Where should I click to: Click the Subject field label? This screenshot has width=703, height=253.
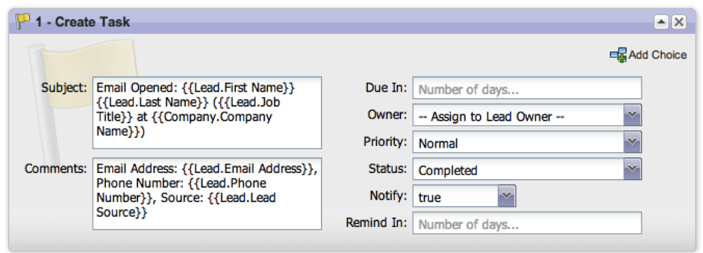coord(64,87)
